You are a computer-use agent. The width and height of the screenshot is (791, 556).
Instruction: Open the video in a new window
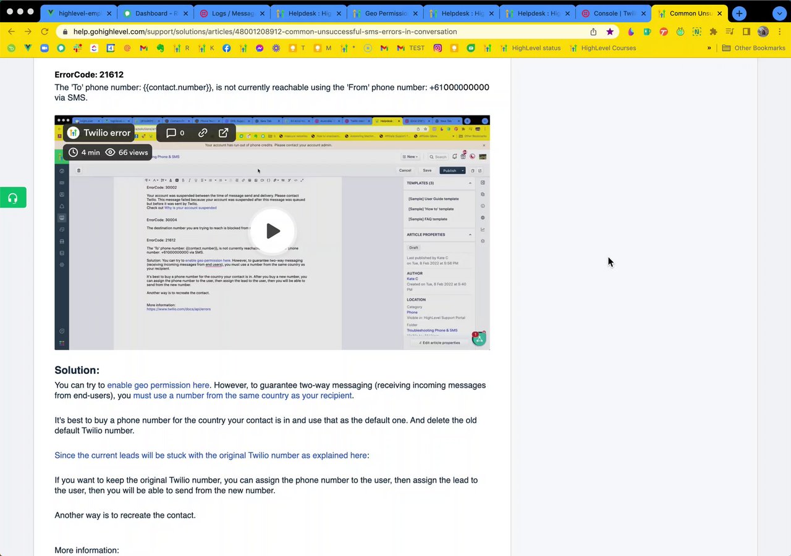(x=224, y=133)
